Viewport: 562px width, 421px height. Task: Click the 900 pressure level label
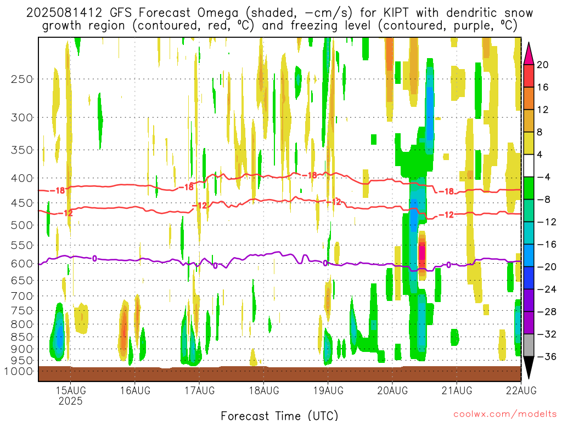[x=22, y=349]
